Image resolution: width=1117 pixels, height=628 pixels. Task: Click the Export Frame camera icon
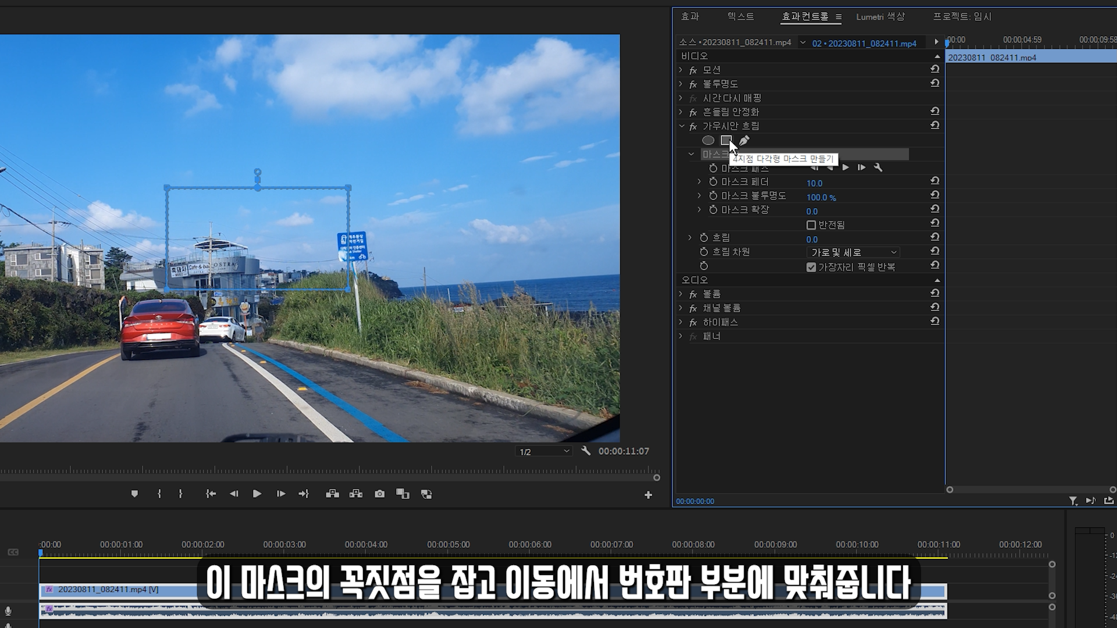[x=379, y=494]
